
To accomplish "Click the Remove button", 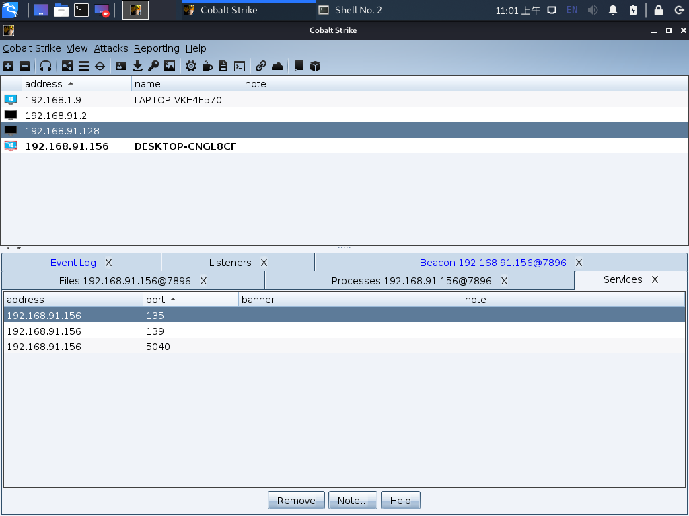I will click(x=296, y=501).
